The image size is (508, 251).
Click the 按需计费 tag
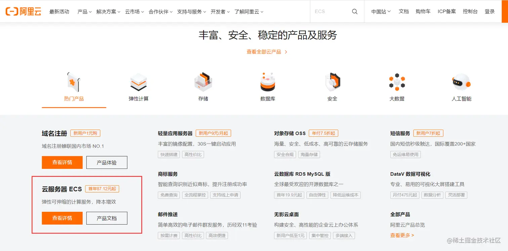coord(169,236)
